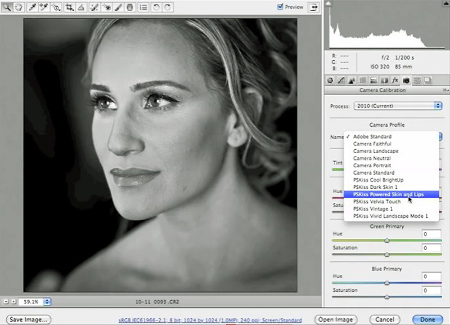
Task: Open the Process version dropdown
Action: 398,106
